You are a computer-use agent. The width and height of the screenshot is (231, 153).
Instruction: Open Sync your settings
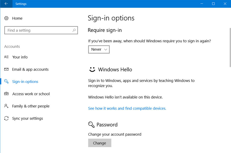tap(27, 118)
